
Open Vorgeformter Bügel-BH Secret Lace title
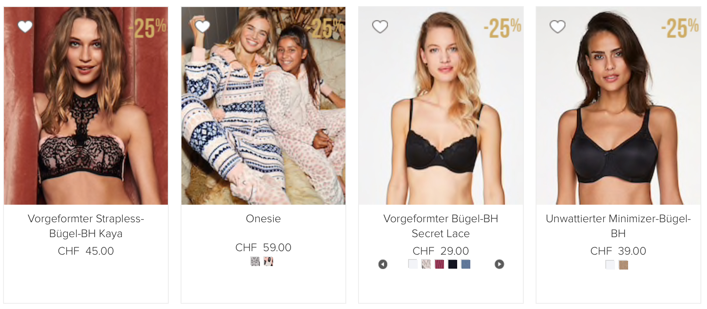[441, 226]
